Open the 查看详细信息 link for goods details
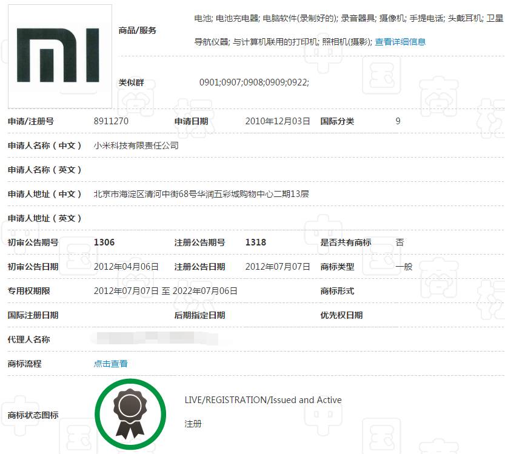 tap(400, 42)
